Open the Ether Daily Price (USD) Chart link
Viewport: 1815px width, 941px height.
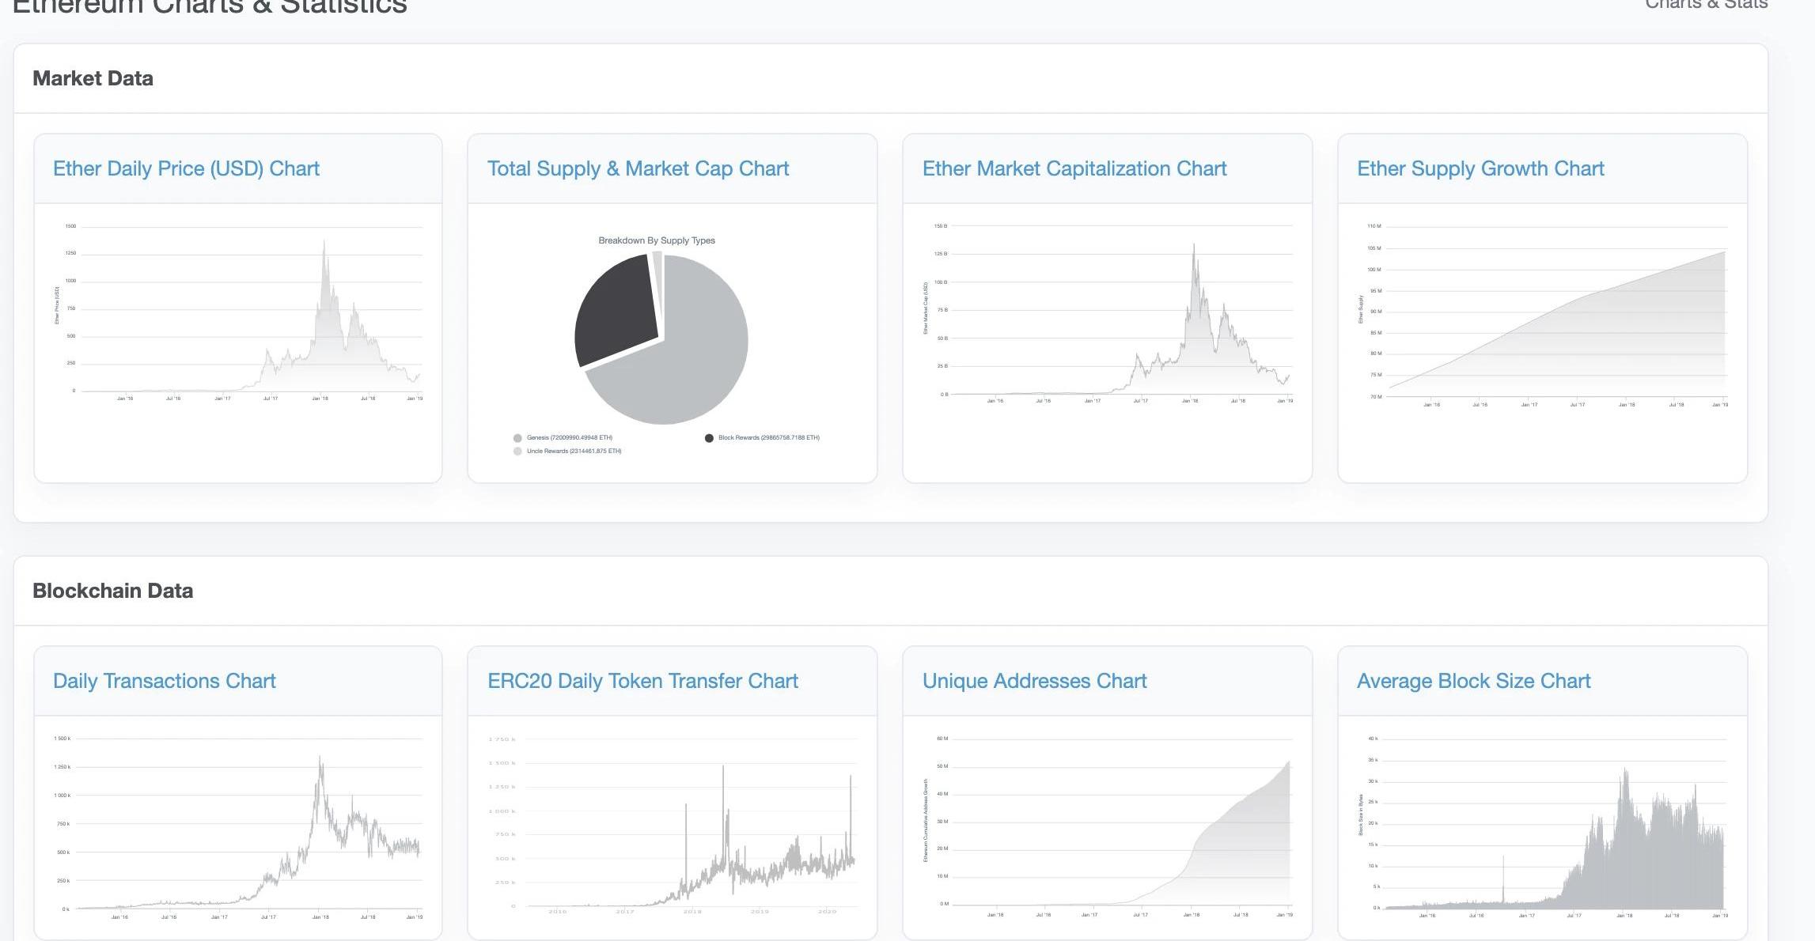pos(186,168)
